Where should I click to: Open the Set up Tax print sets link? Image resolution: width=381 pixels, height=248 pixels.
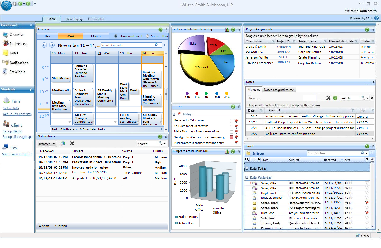pos(17,114)
